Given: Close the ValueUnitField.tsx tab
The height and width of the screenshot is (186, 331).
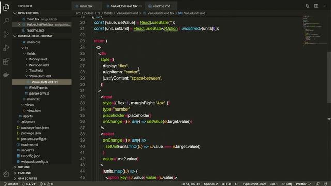Looking at the screenshot, I should [140, 6].
